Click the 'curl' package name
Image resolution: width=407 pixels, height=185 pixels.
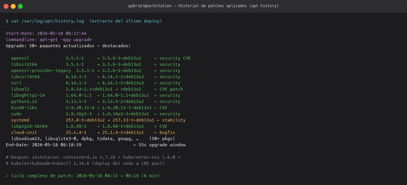[16, 83]
